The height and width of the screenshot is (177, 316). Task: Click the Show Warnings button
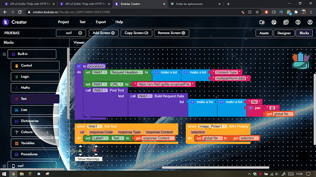pyautogui.click(x=88, y=159)
